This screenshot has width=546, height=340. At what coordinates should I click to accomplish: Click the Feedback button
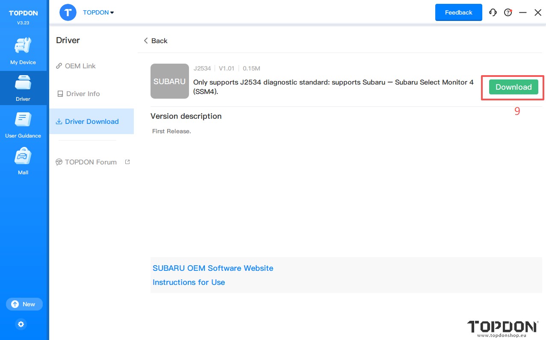click(x=458, y=12)
